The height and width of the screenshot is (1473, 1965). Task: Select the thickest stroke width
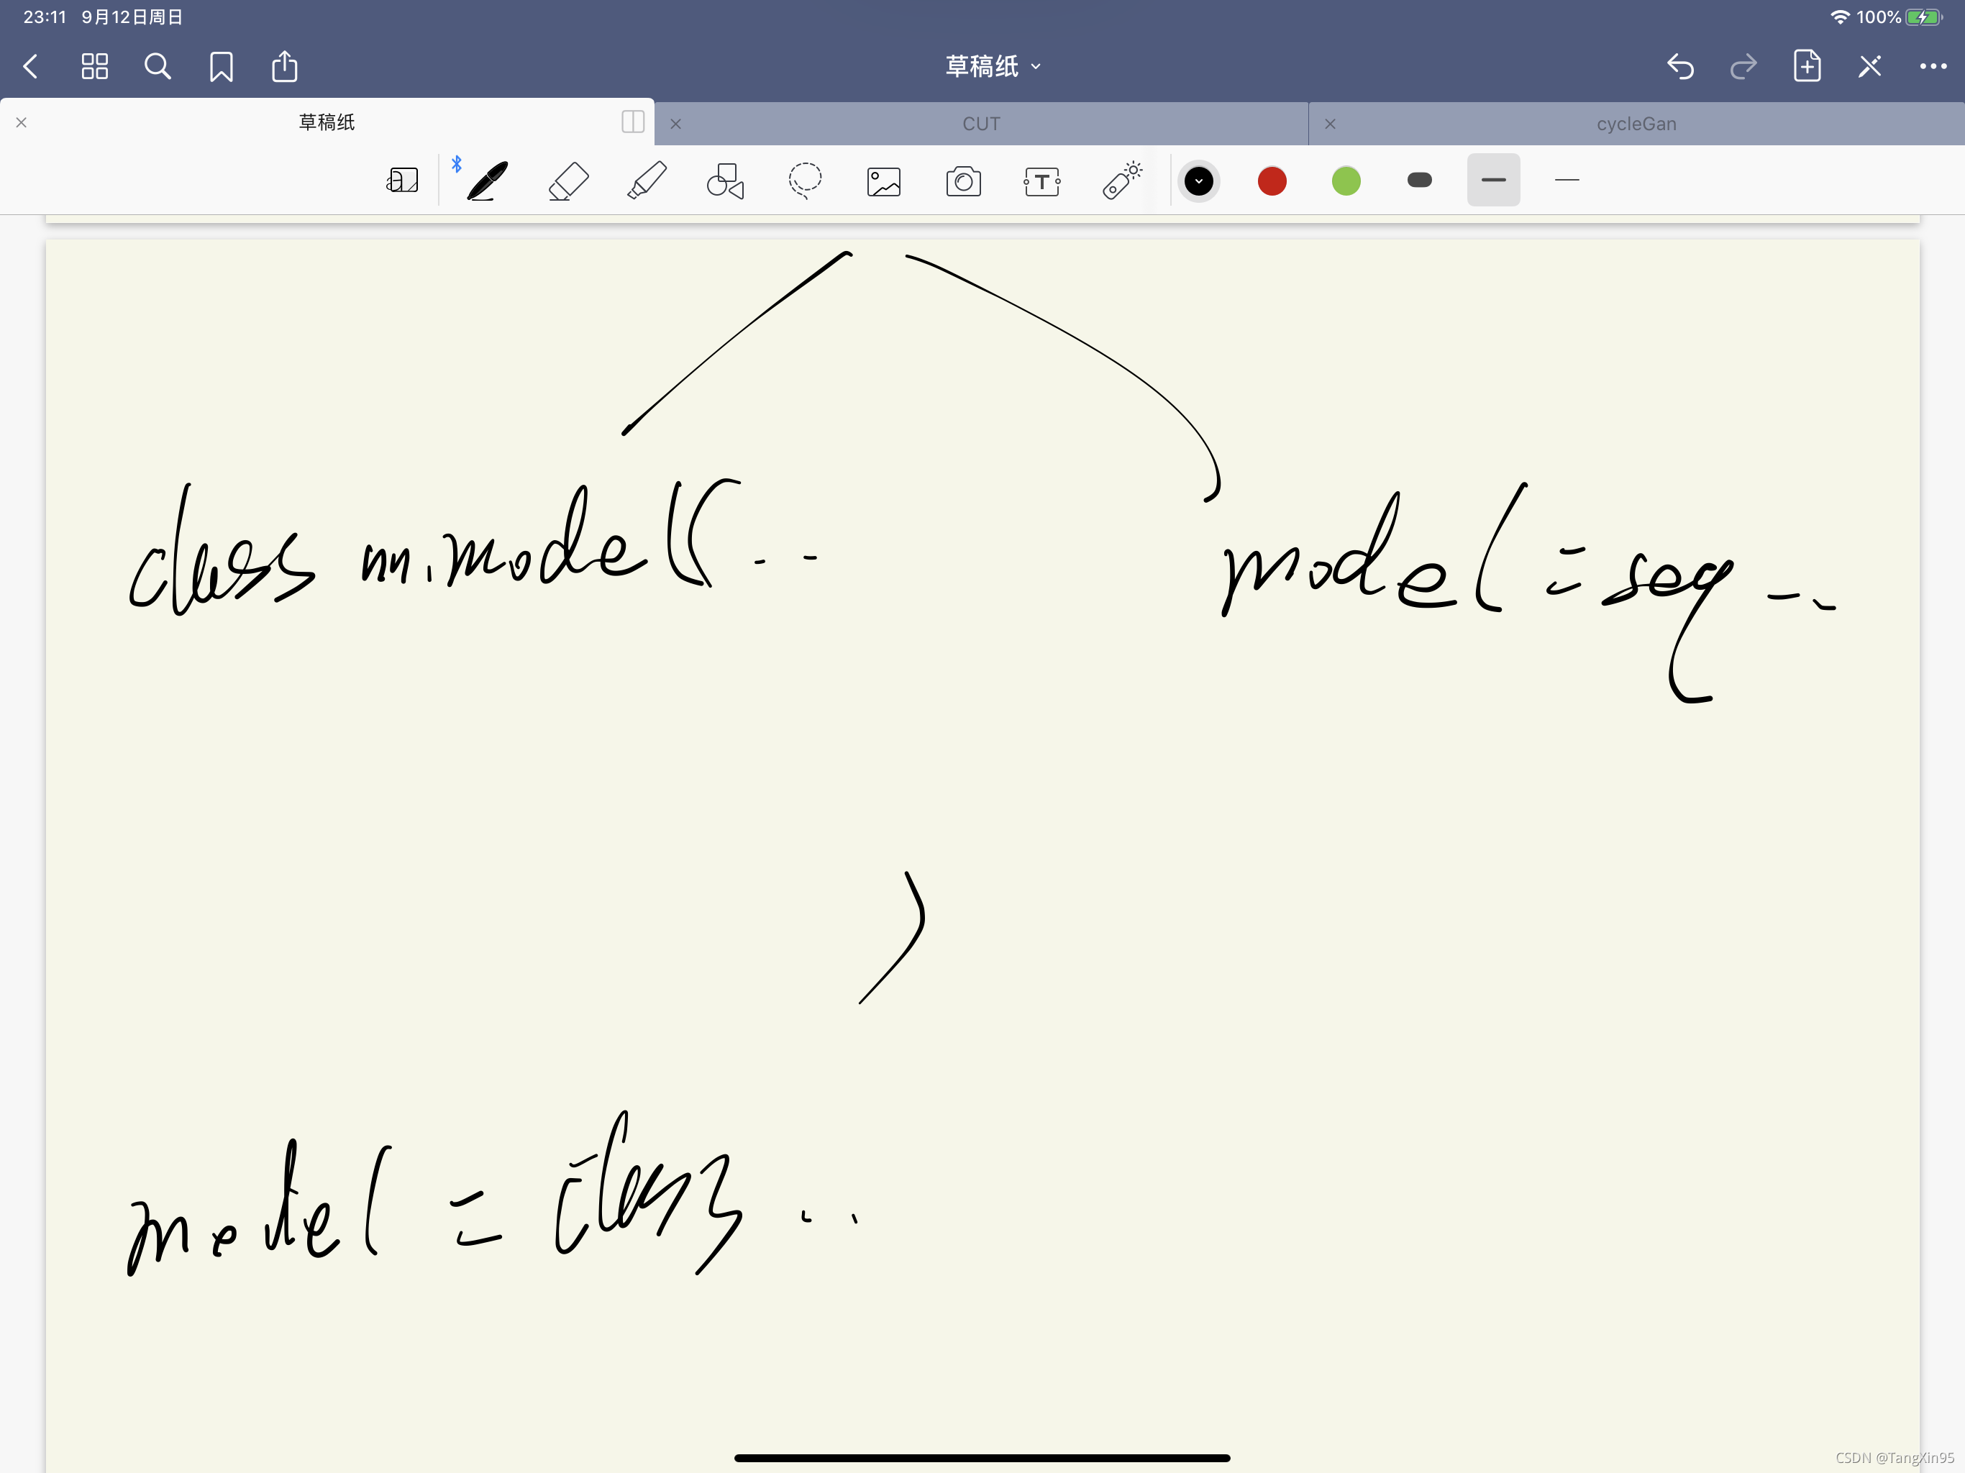coord(1420,181)
